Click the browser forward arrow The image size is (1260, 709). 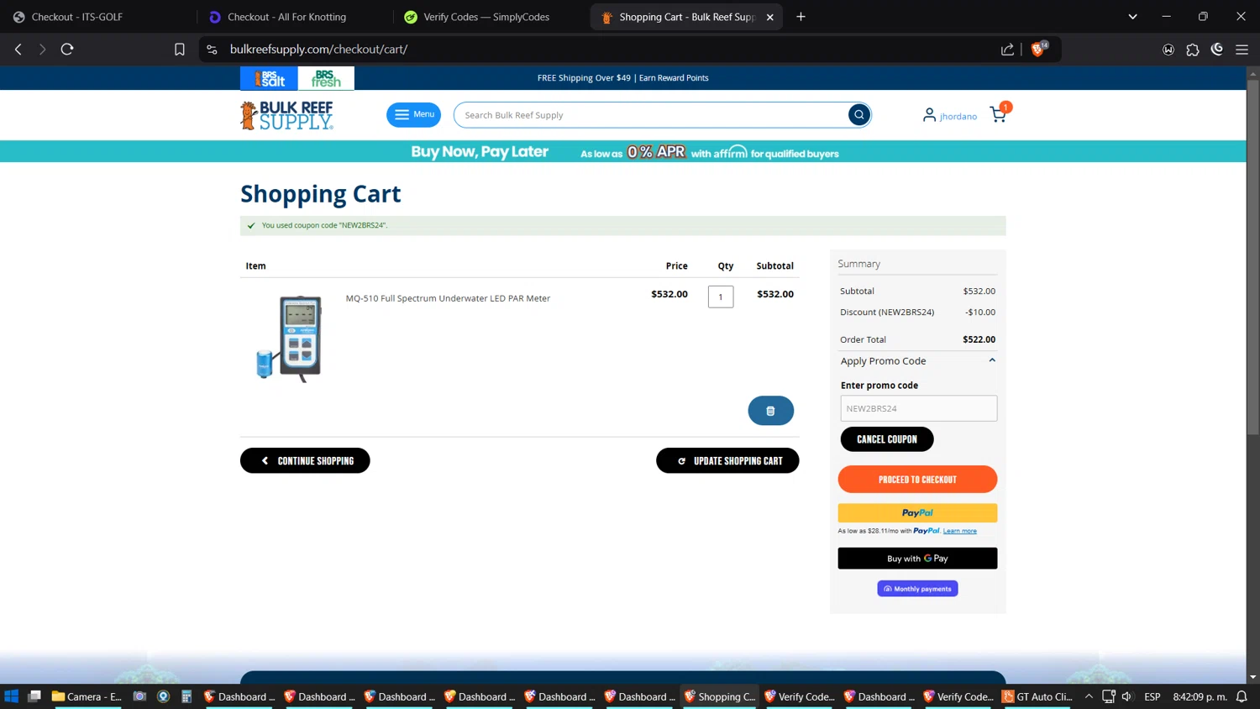pyautogui.click(x=42, y=50)
